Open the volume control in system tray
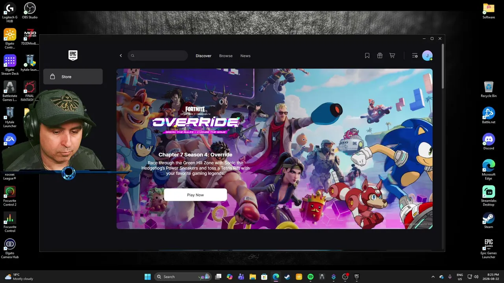 pos(476,277)
